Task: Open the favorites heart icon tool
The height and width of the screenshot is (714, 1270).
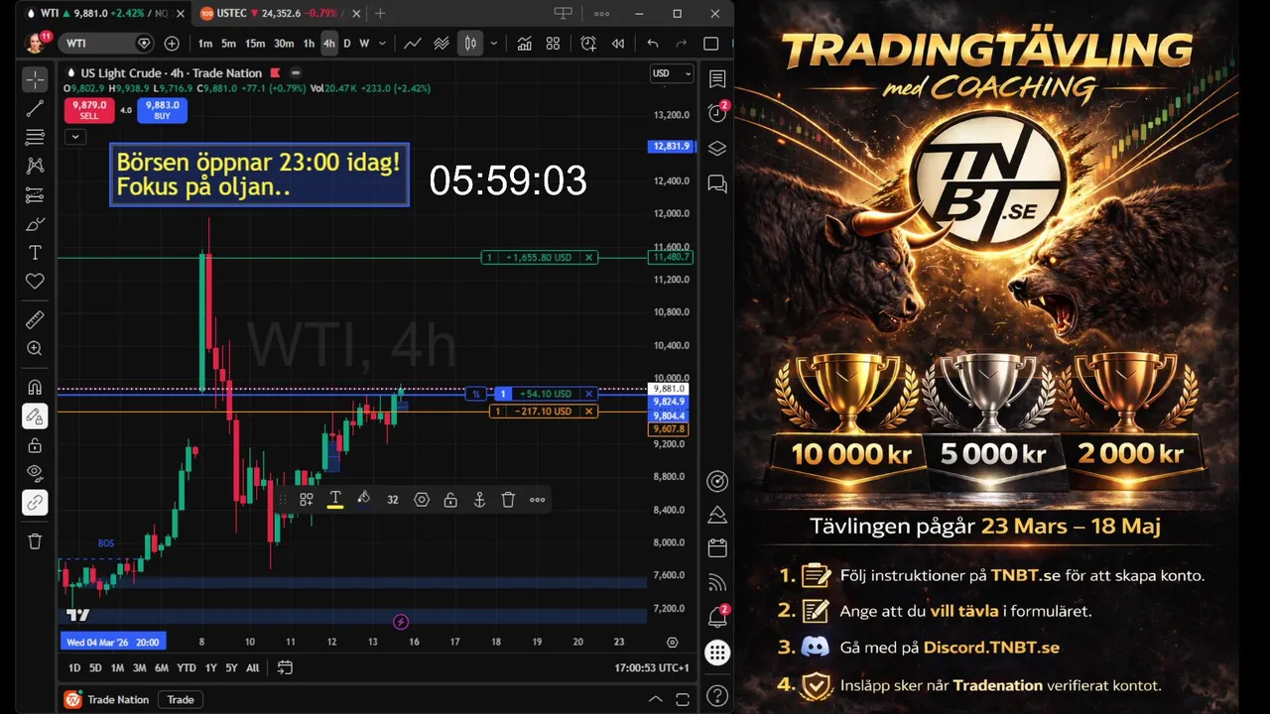Action: click(35, 282)
